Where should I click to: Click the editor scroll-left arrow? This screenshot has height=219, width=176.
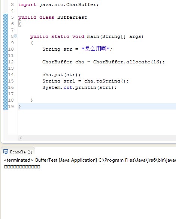(21, 138)
